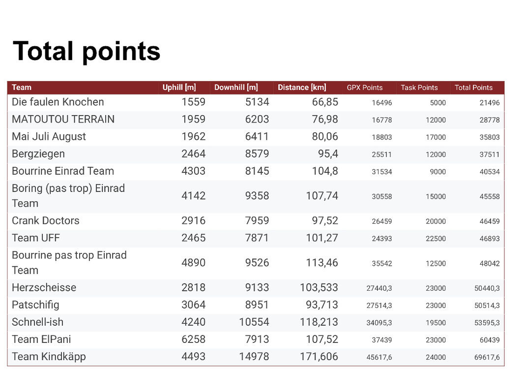The image size is (526, 369).
Task: Select the Task Points column header
Action: click(419, 88)
